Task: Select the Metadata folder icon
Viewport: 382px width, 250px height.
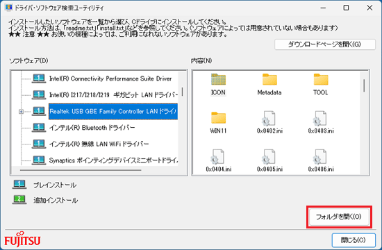Action: click(x=269, y=79)
